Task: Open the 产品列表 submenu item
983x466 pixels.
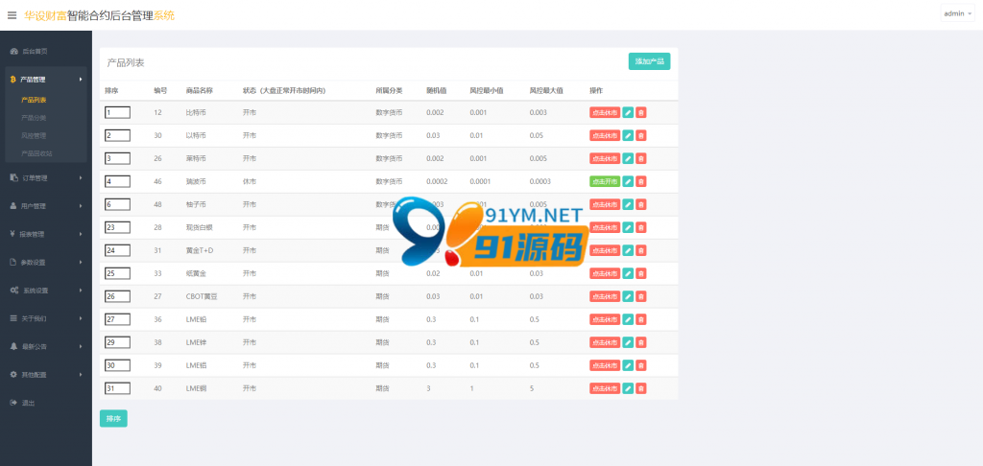Action: point(34,100)
